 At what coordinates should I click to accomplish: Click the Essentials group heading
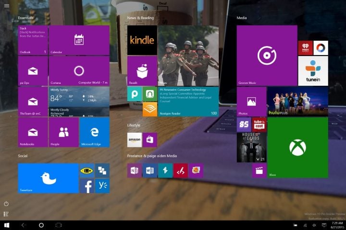[x=25, y=18]
